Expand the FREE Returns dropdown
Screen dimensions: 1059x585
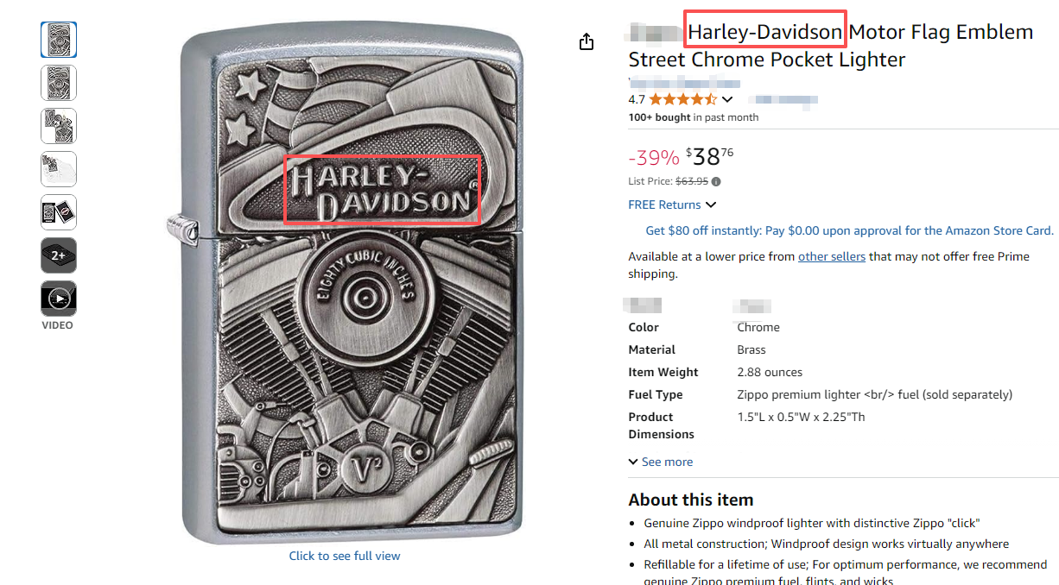(x=672, y=204)
